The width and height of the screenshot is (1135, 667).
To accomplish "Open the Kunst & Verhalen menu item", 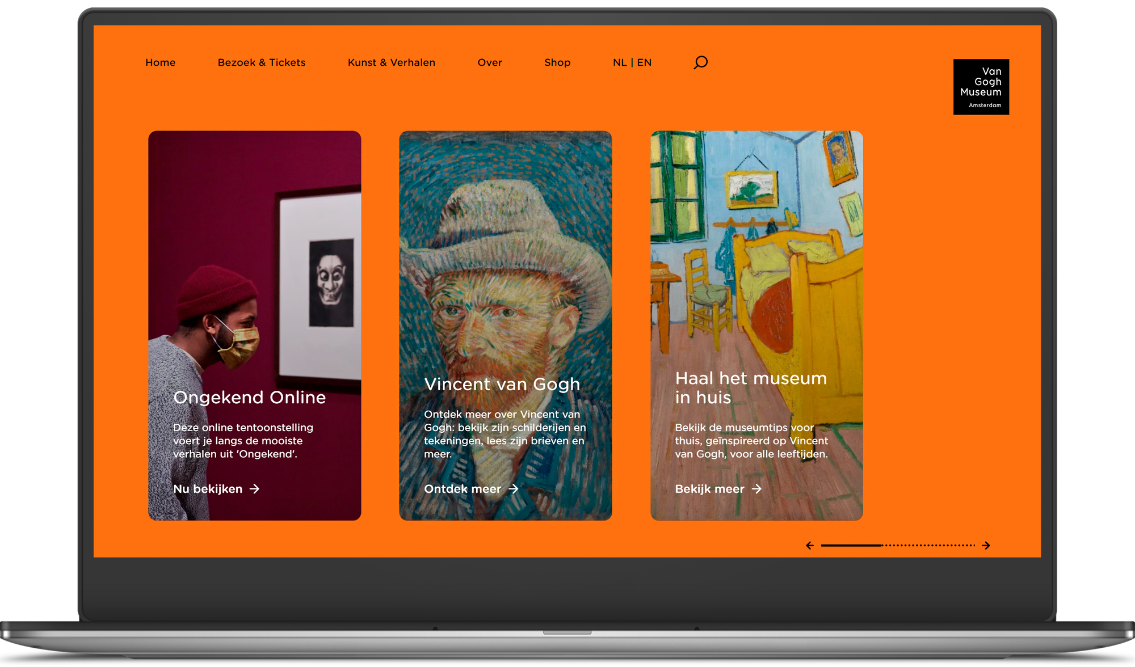I will pyautogui.click(x=392, y=62).
